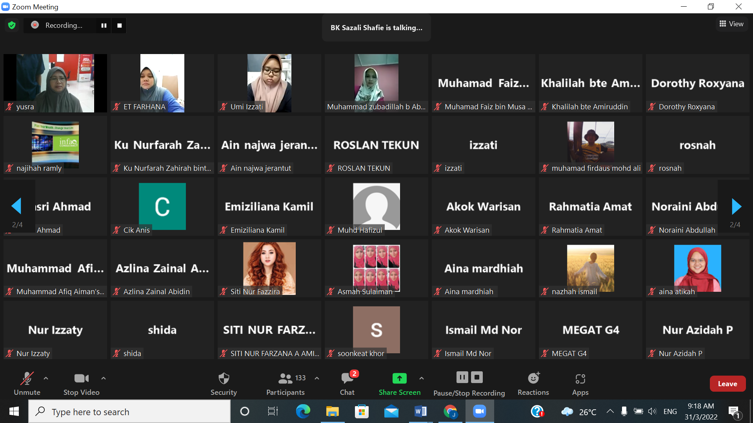Pause recording in the bottom toolbar

tap(462, 377)
